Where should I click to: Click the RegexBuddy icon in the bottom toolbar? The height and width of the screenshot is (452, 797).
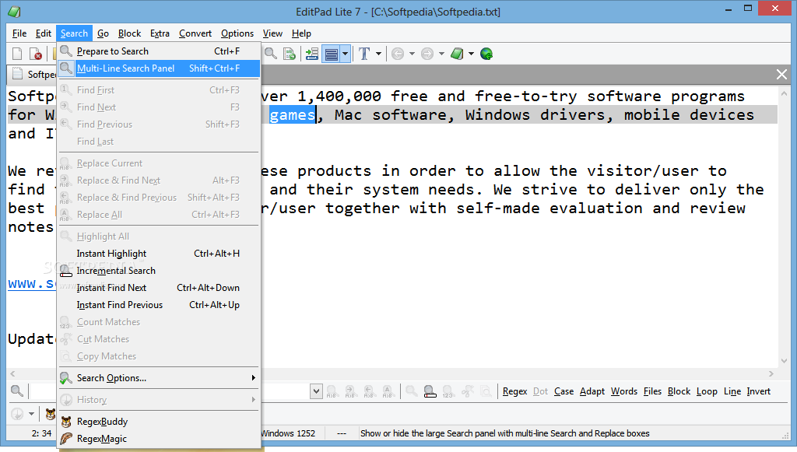(x=51, y=414)
